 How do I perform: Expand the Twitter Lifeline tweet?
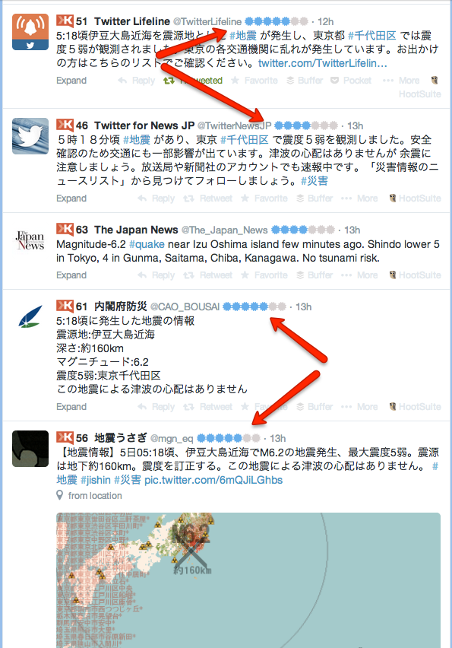(71, 81)
